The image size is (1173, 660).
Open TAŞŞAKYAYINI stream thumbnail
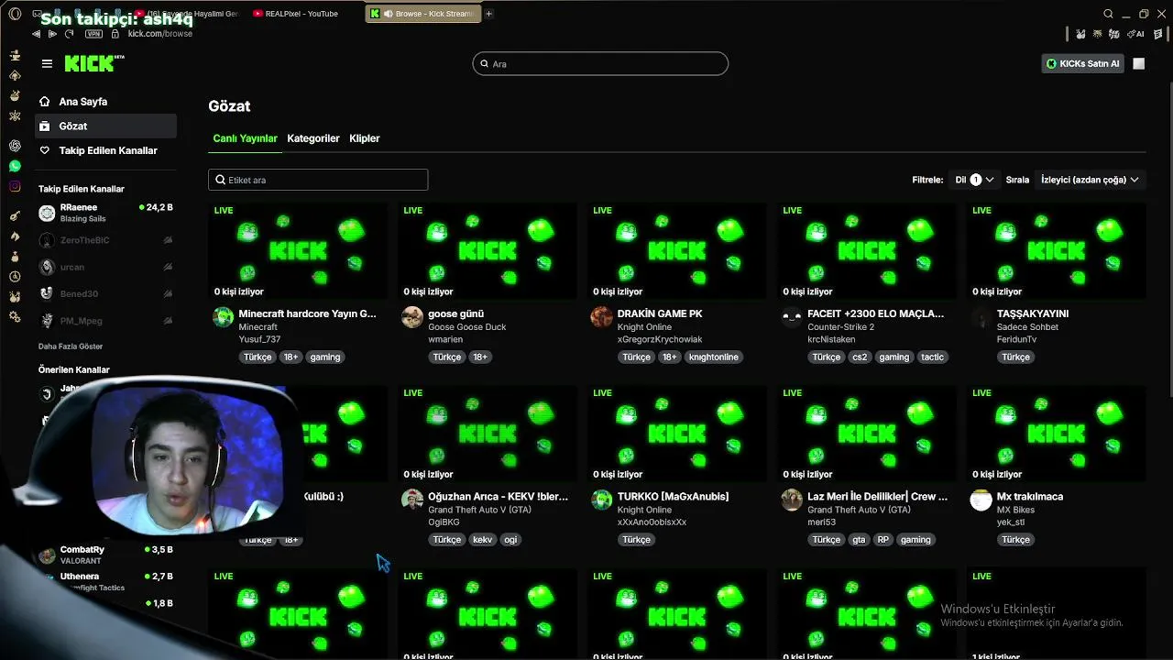pos(1056,250)
